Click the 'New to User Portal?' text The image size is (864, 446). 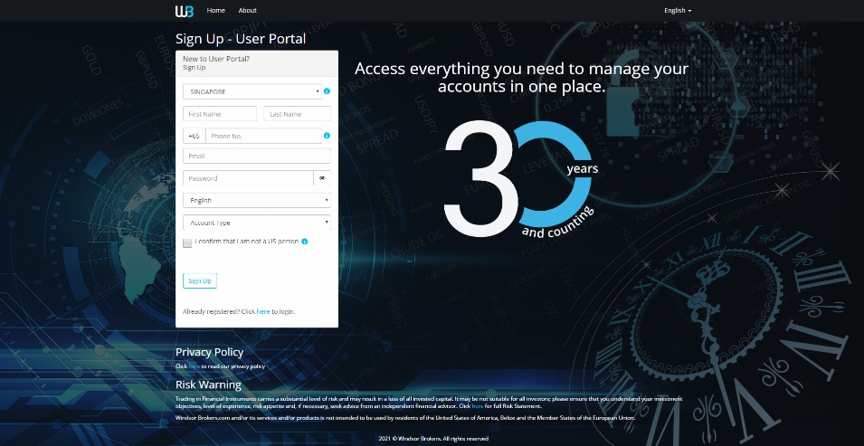pos(216,59)
